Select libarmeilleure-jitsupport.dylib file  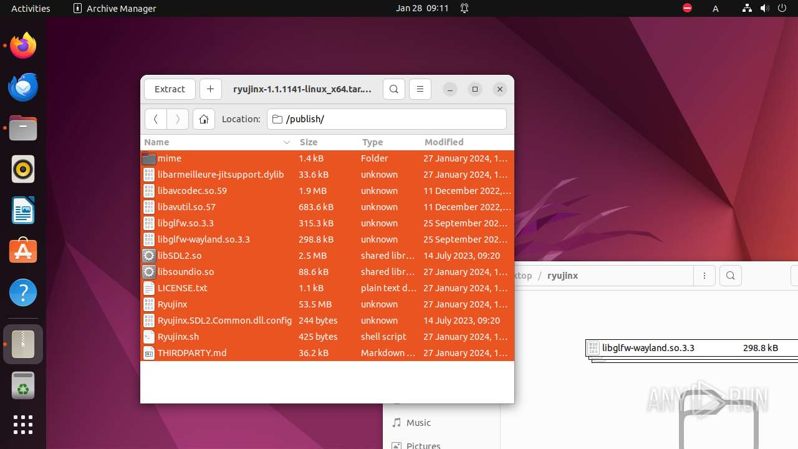[x=327, y=175]
